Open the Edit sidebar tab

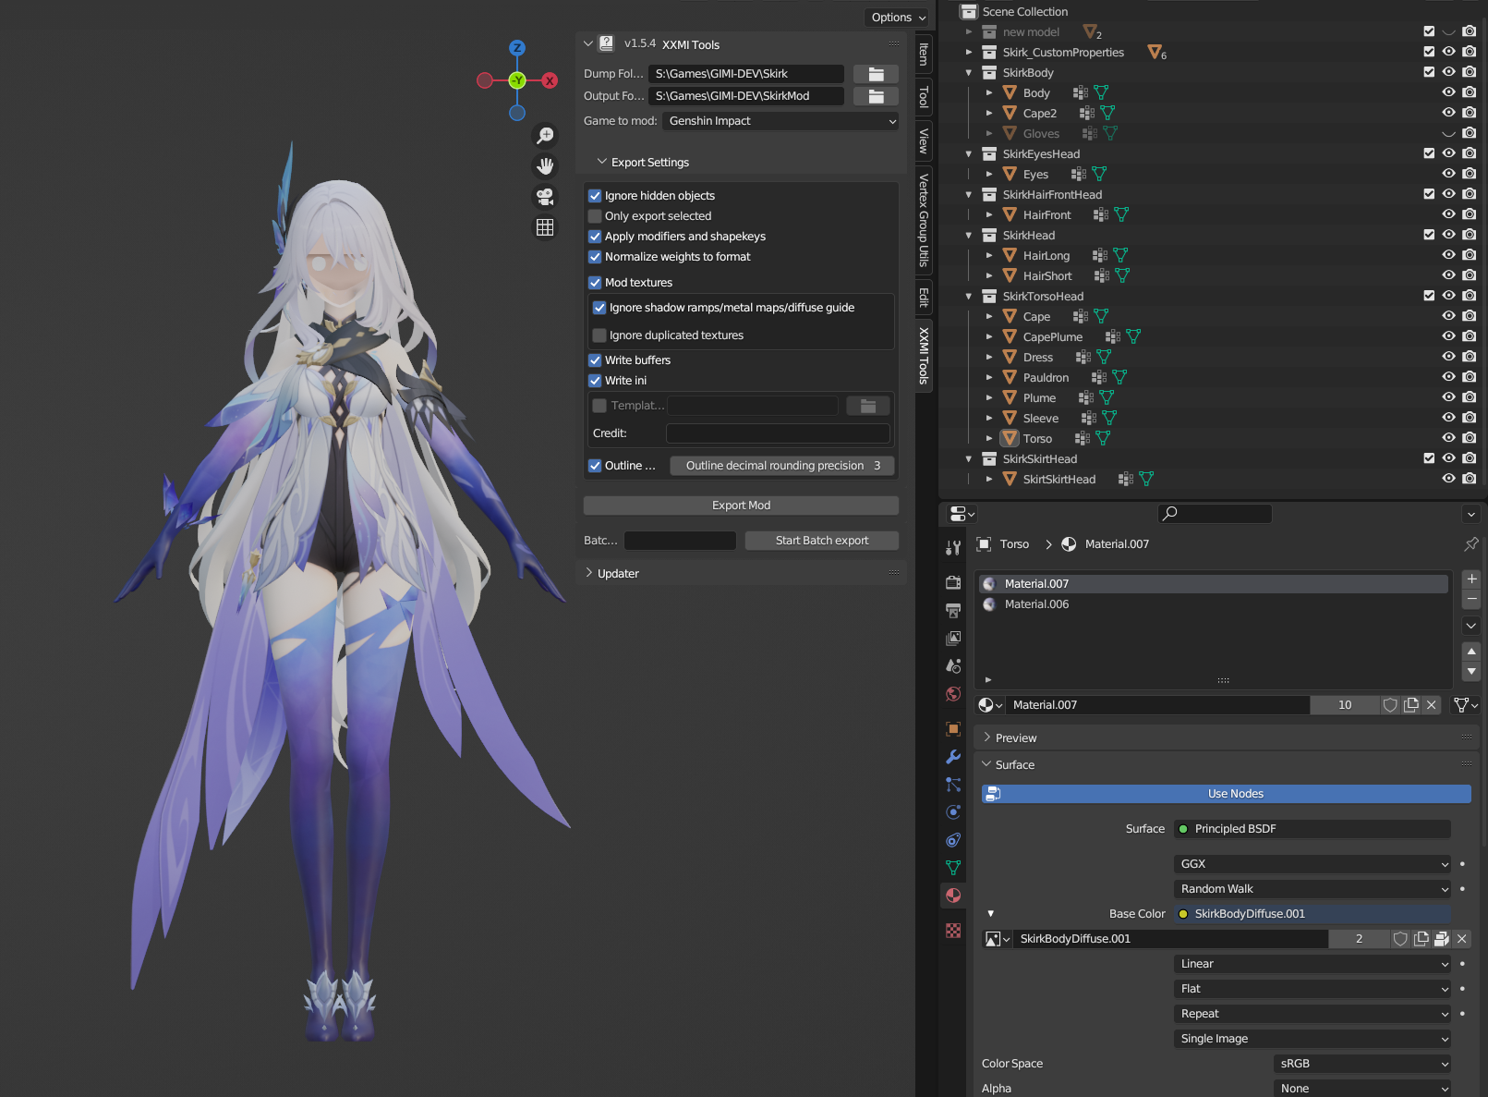coord(923,297)
